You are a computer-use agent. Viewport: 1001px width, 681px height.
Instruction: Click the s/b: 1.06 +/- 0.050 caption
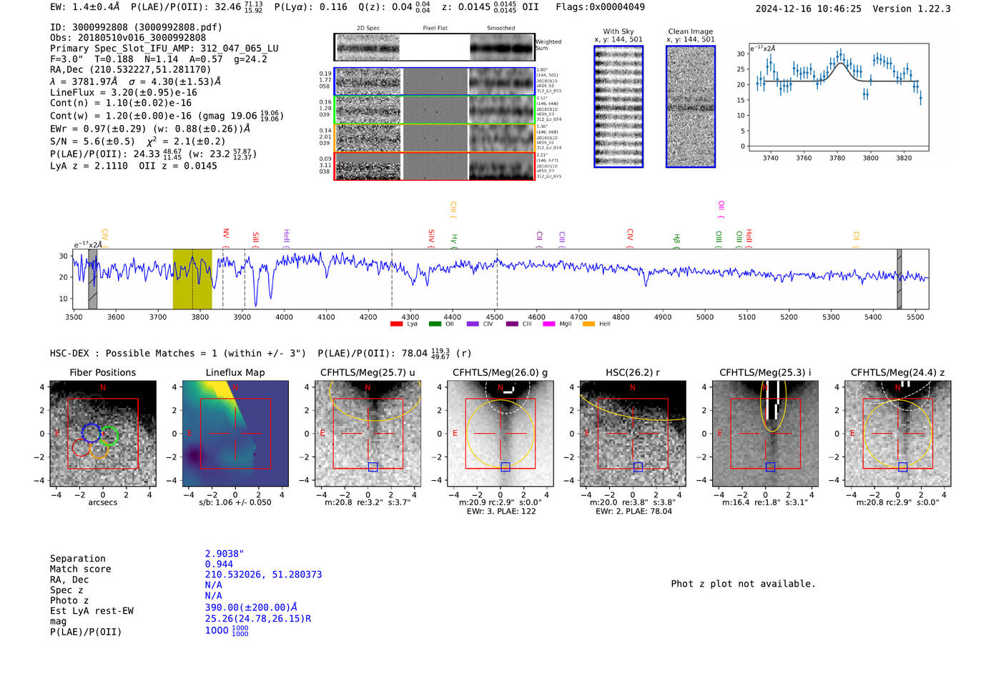coord(235,502)
